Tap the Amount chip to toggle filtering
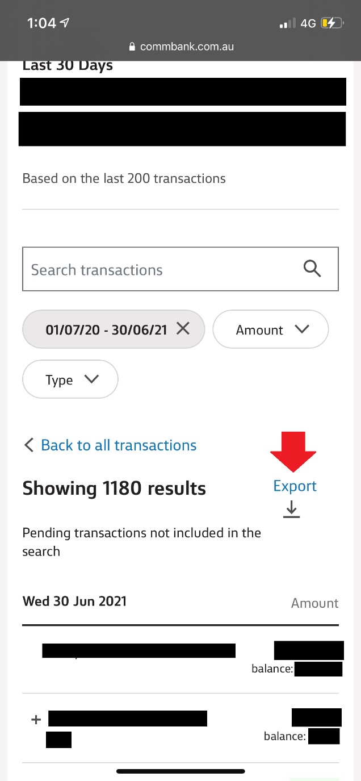 tap(270, 329)
